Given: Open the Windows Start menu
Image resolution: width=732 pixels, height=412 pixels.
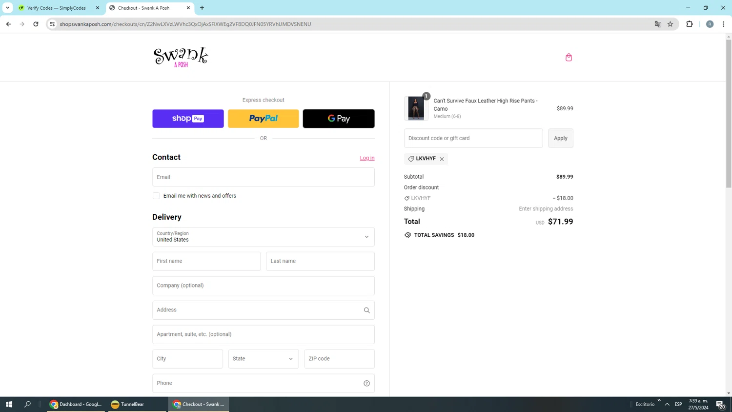Looking at the screenshot, I should [x=9, y=404].
